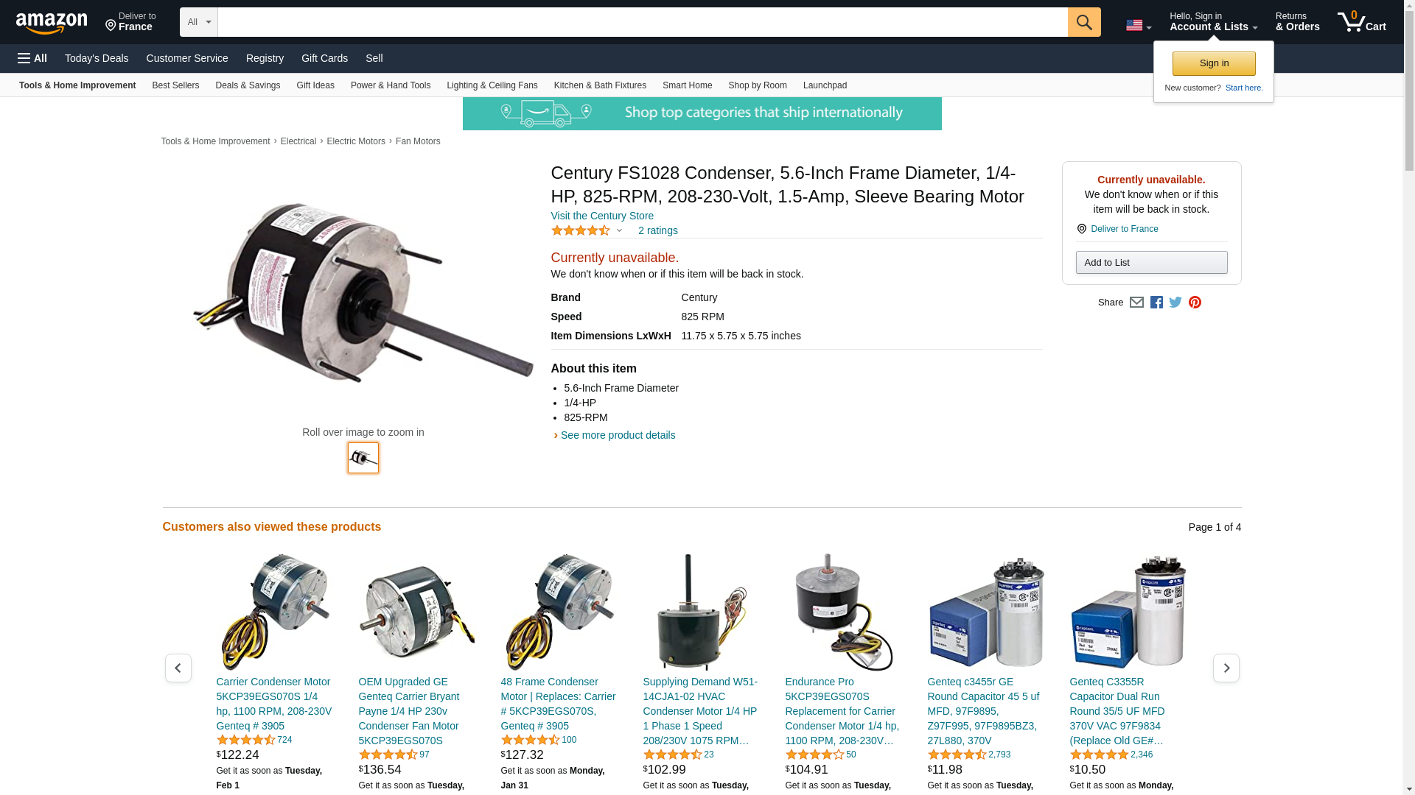This screenshot has height=795, width=1415.
Task: Go to next carousel page arrow
Action: [x=1226, y=668]
